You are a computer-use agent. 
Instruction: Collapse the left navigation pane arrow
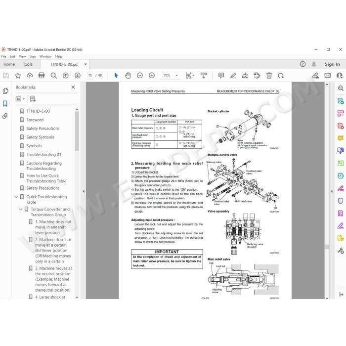pyautogui.click(x=84, y=191)
